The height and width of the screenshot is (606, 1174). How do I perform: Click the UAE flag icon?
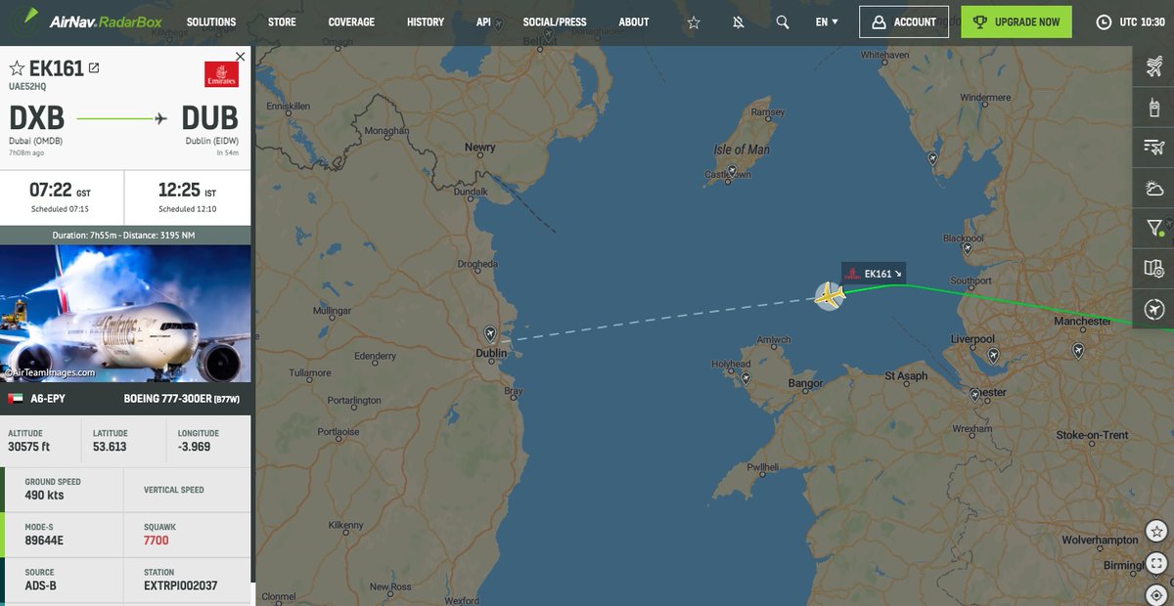click(x=15, y=399)
